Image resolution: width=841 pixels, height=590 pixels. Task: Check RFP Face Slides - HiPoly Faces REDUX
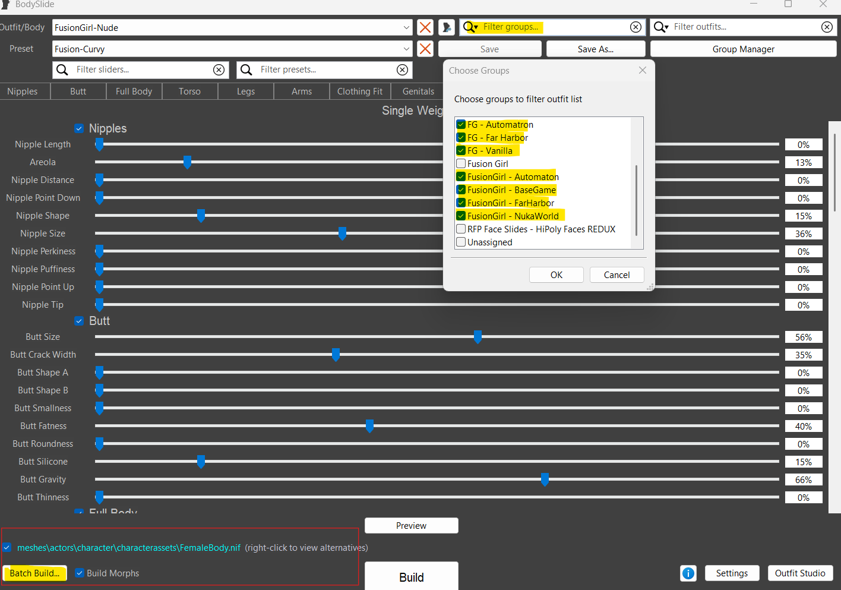click(x=461, y=229)
